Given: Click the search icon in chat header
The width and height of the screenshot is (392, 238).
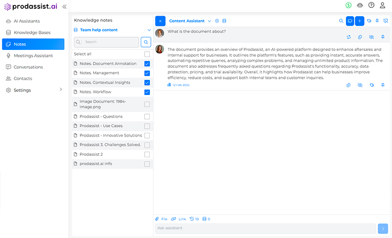Looking at the screenshot, I should pos(341,21).
